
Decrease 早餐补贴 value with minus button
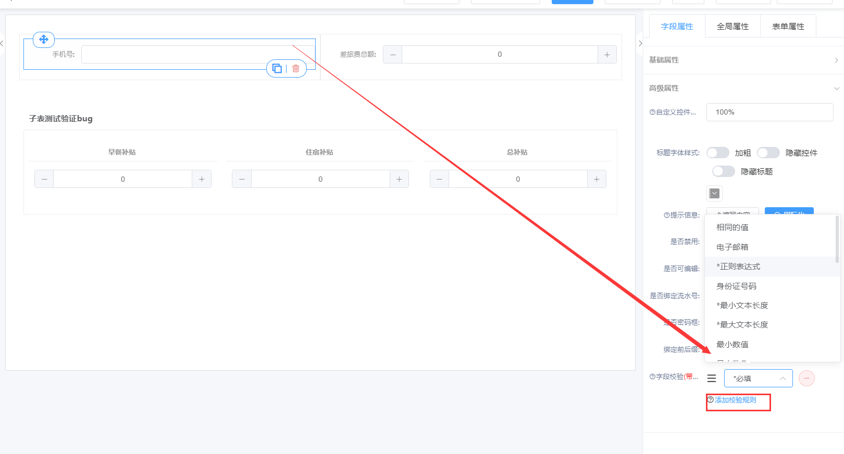click(44, 179)
